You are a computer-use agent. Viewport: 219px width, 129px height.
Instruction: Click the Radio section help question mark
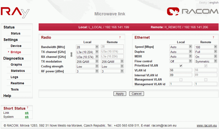click(x=120, y=37)
